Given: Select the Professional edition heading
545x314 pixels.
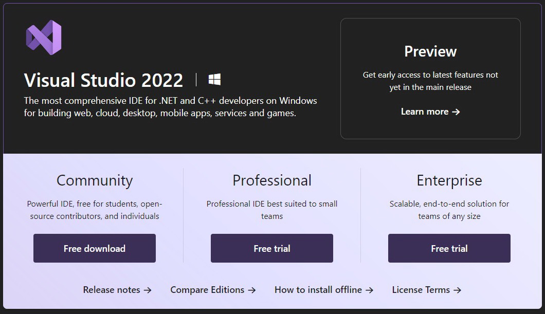Looking at the screenshot, I should [x=271, y=180].
